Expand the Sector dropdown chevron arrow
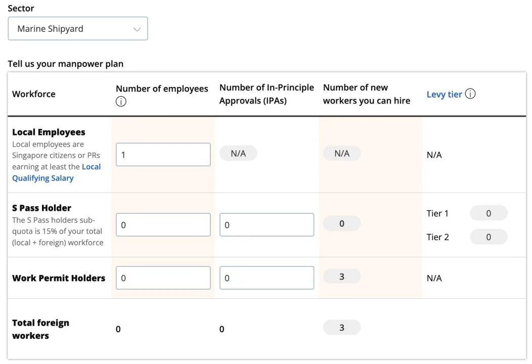Image resolution: width=532 pixels, height=364 pixels. click(x=137, y=29)
